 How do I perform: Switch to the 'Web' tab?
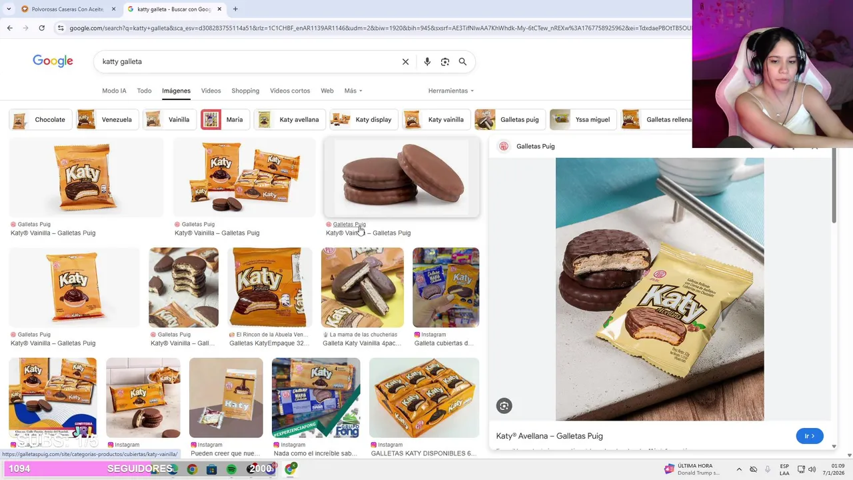click(x=327, y=91)
